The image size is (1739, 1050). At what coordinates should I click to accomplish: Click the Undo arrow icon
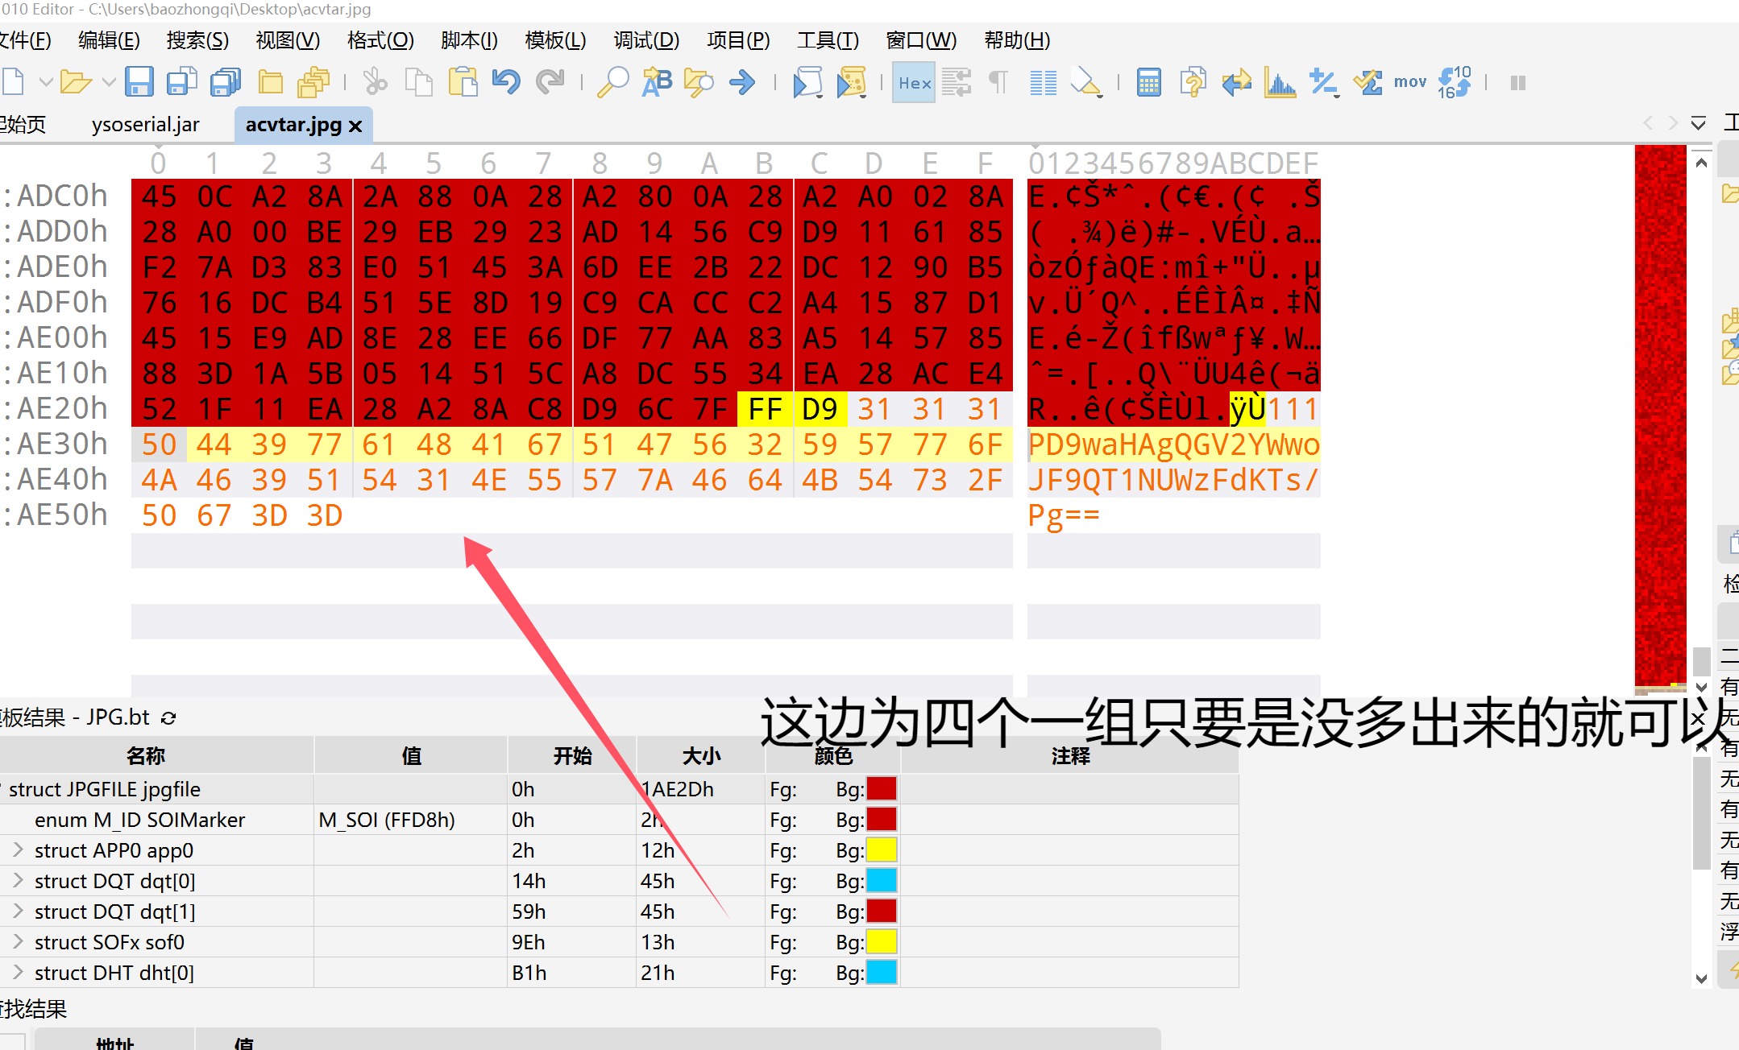(506, 82)
